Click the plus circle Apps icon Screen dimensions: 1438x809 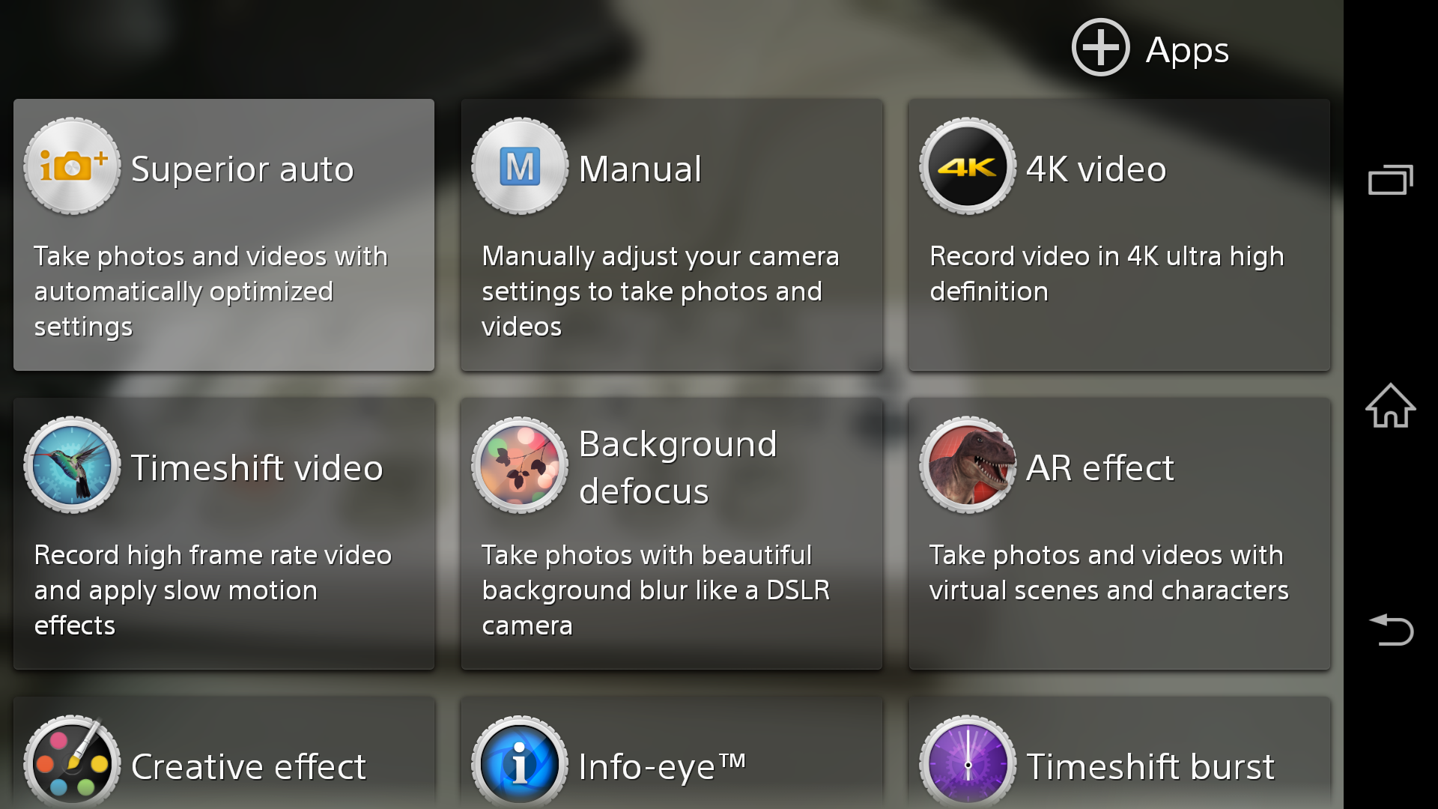pos(1100,48)
